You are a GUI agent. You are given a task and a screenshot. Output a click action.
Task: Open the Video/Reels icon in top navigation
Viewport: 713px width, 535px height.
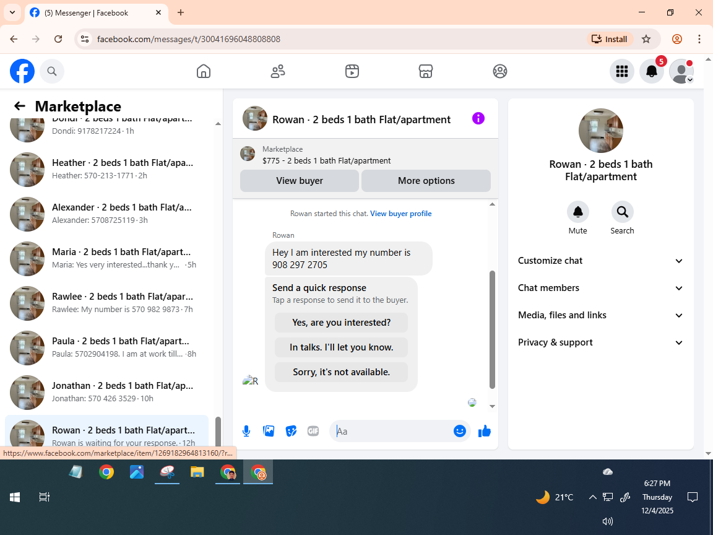(x=352, y=71)
